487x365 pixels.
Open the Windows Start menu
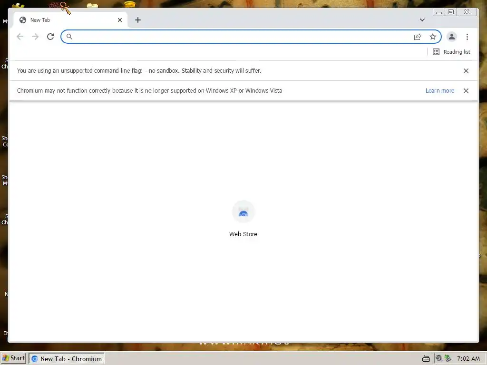click(x=13, y=358)
